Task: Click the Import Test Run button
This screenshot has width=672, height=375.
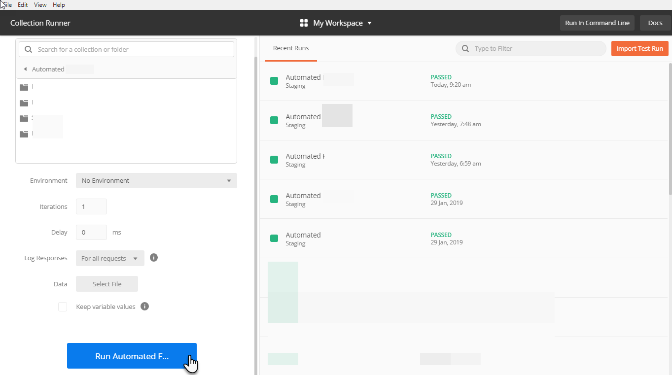Action: 639,48
